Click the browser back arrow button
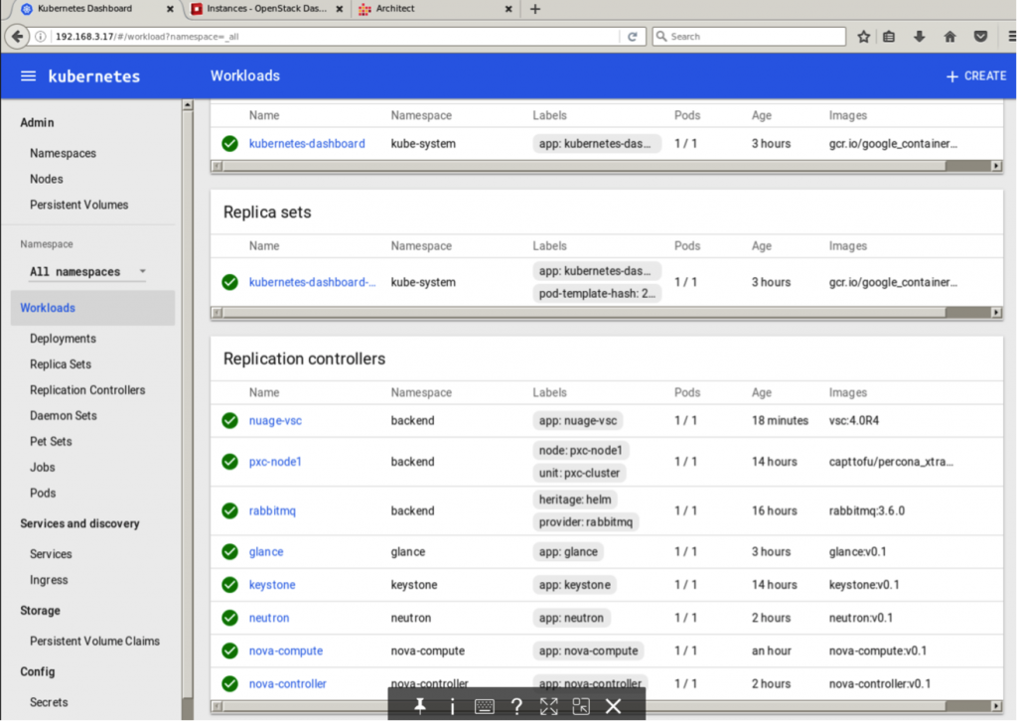 coord(18,37)
